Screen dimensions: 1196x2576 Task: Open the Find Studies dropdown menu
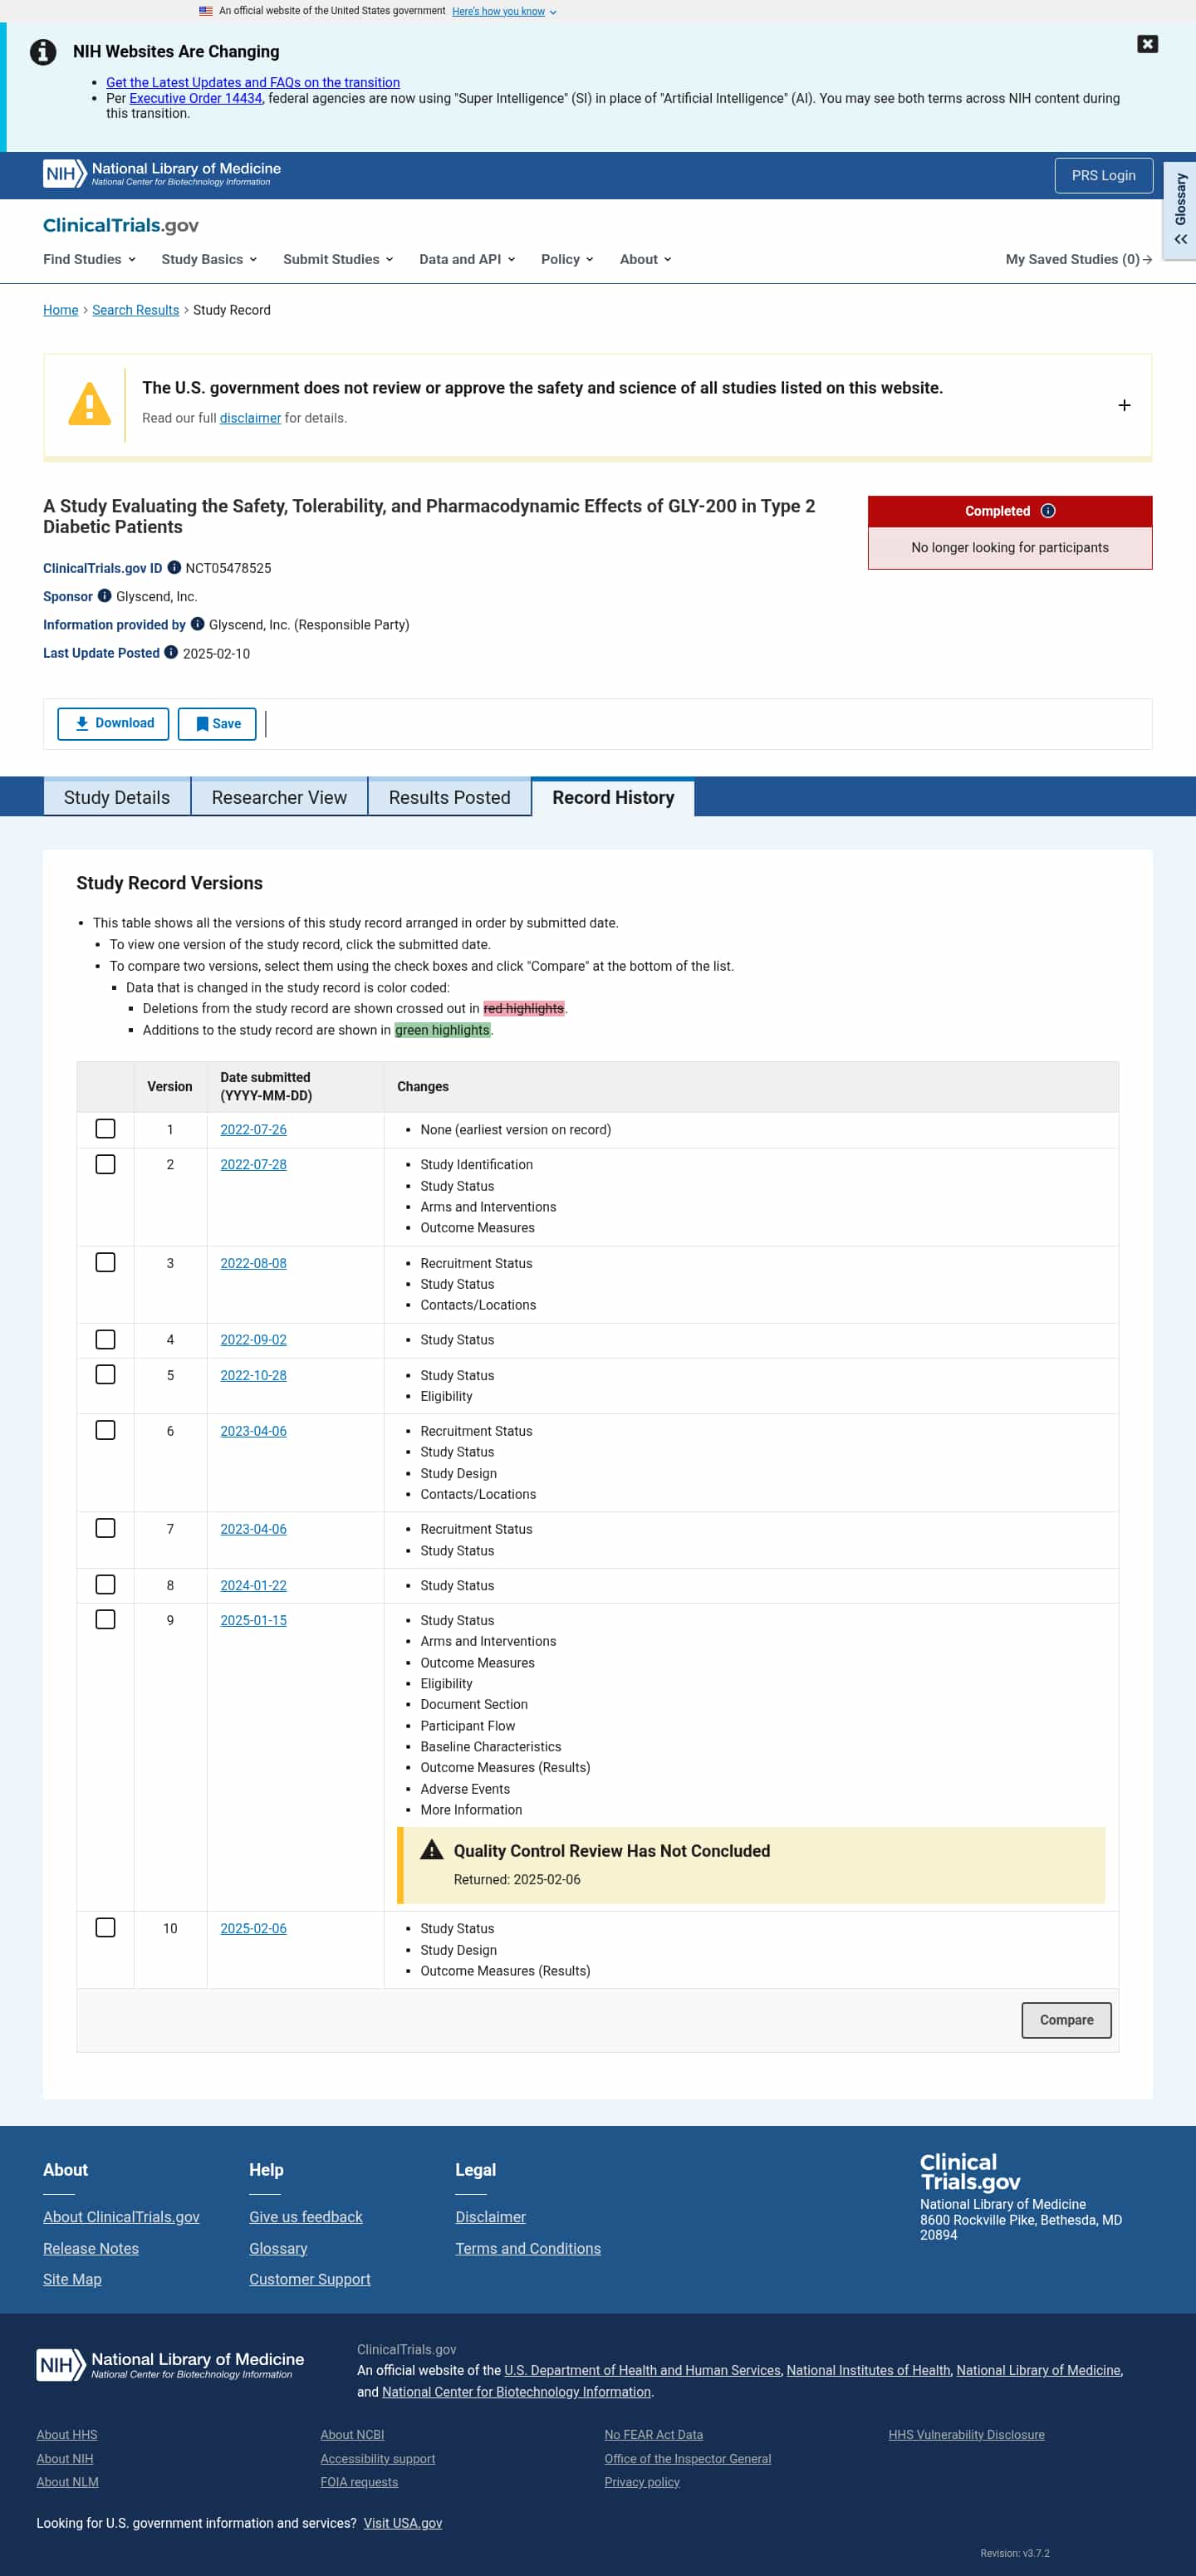tap(89, 259)
